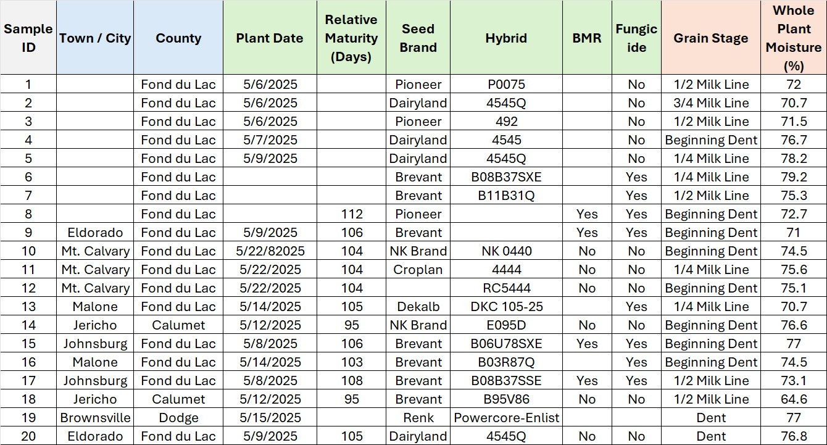
Task: Select the Relative Maturity (Days) header
Action: [x=351, y=38]
